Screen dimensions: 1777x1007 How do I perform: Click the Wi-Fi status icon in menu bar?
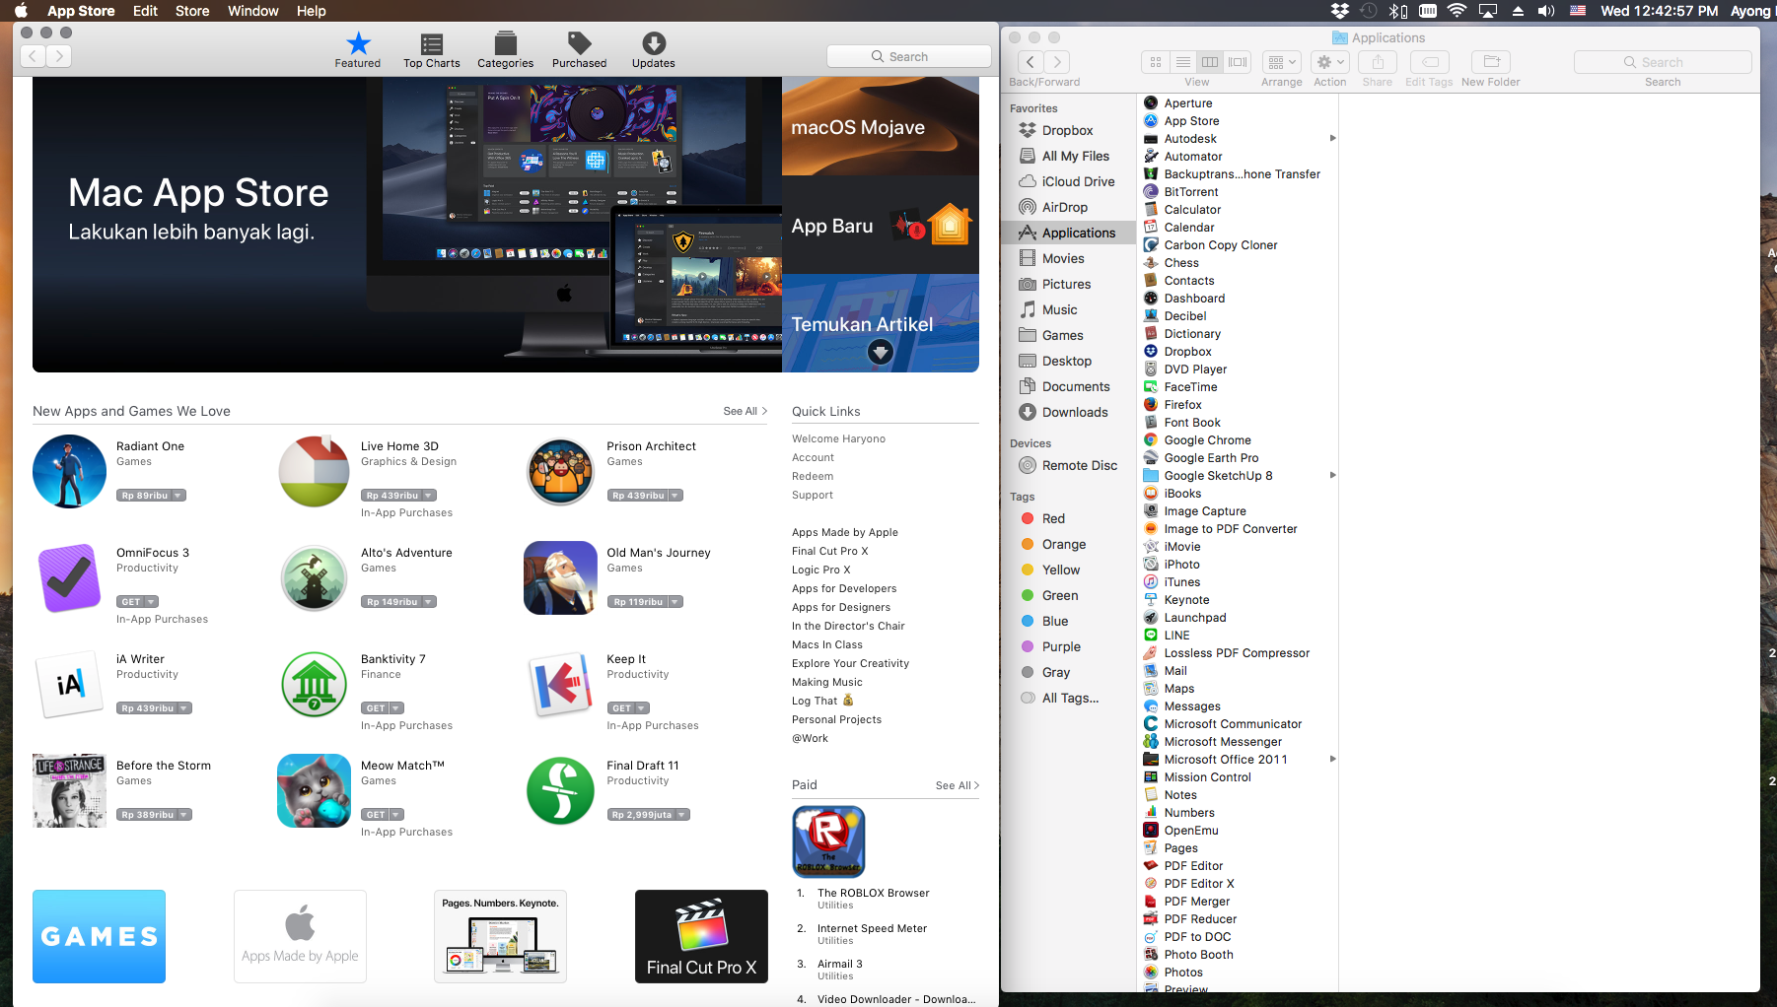[x=1457, y=11]
